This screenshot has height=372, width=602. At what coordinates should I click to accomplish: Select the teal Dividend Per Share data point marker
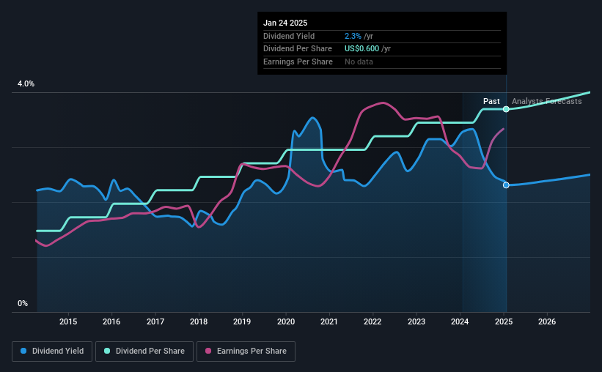(506, 109)
